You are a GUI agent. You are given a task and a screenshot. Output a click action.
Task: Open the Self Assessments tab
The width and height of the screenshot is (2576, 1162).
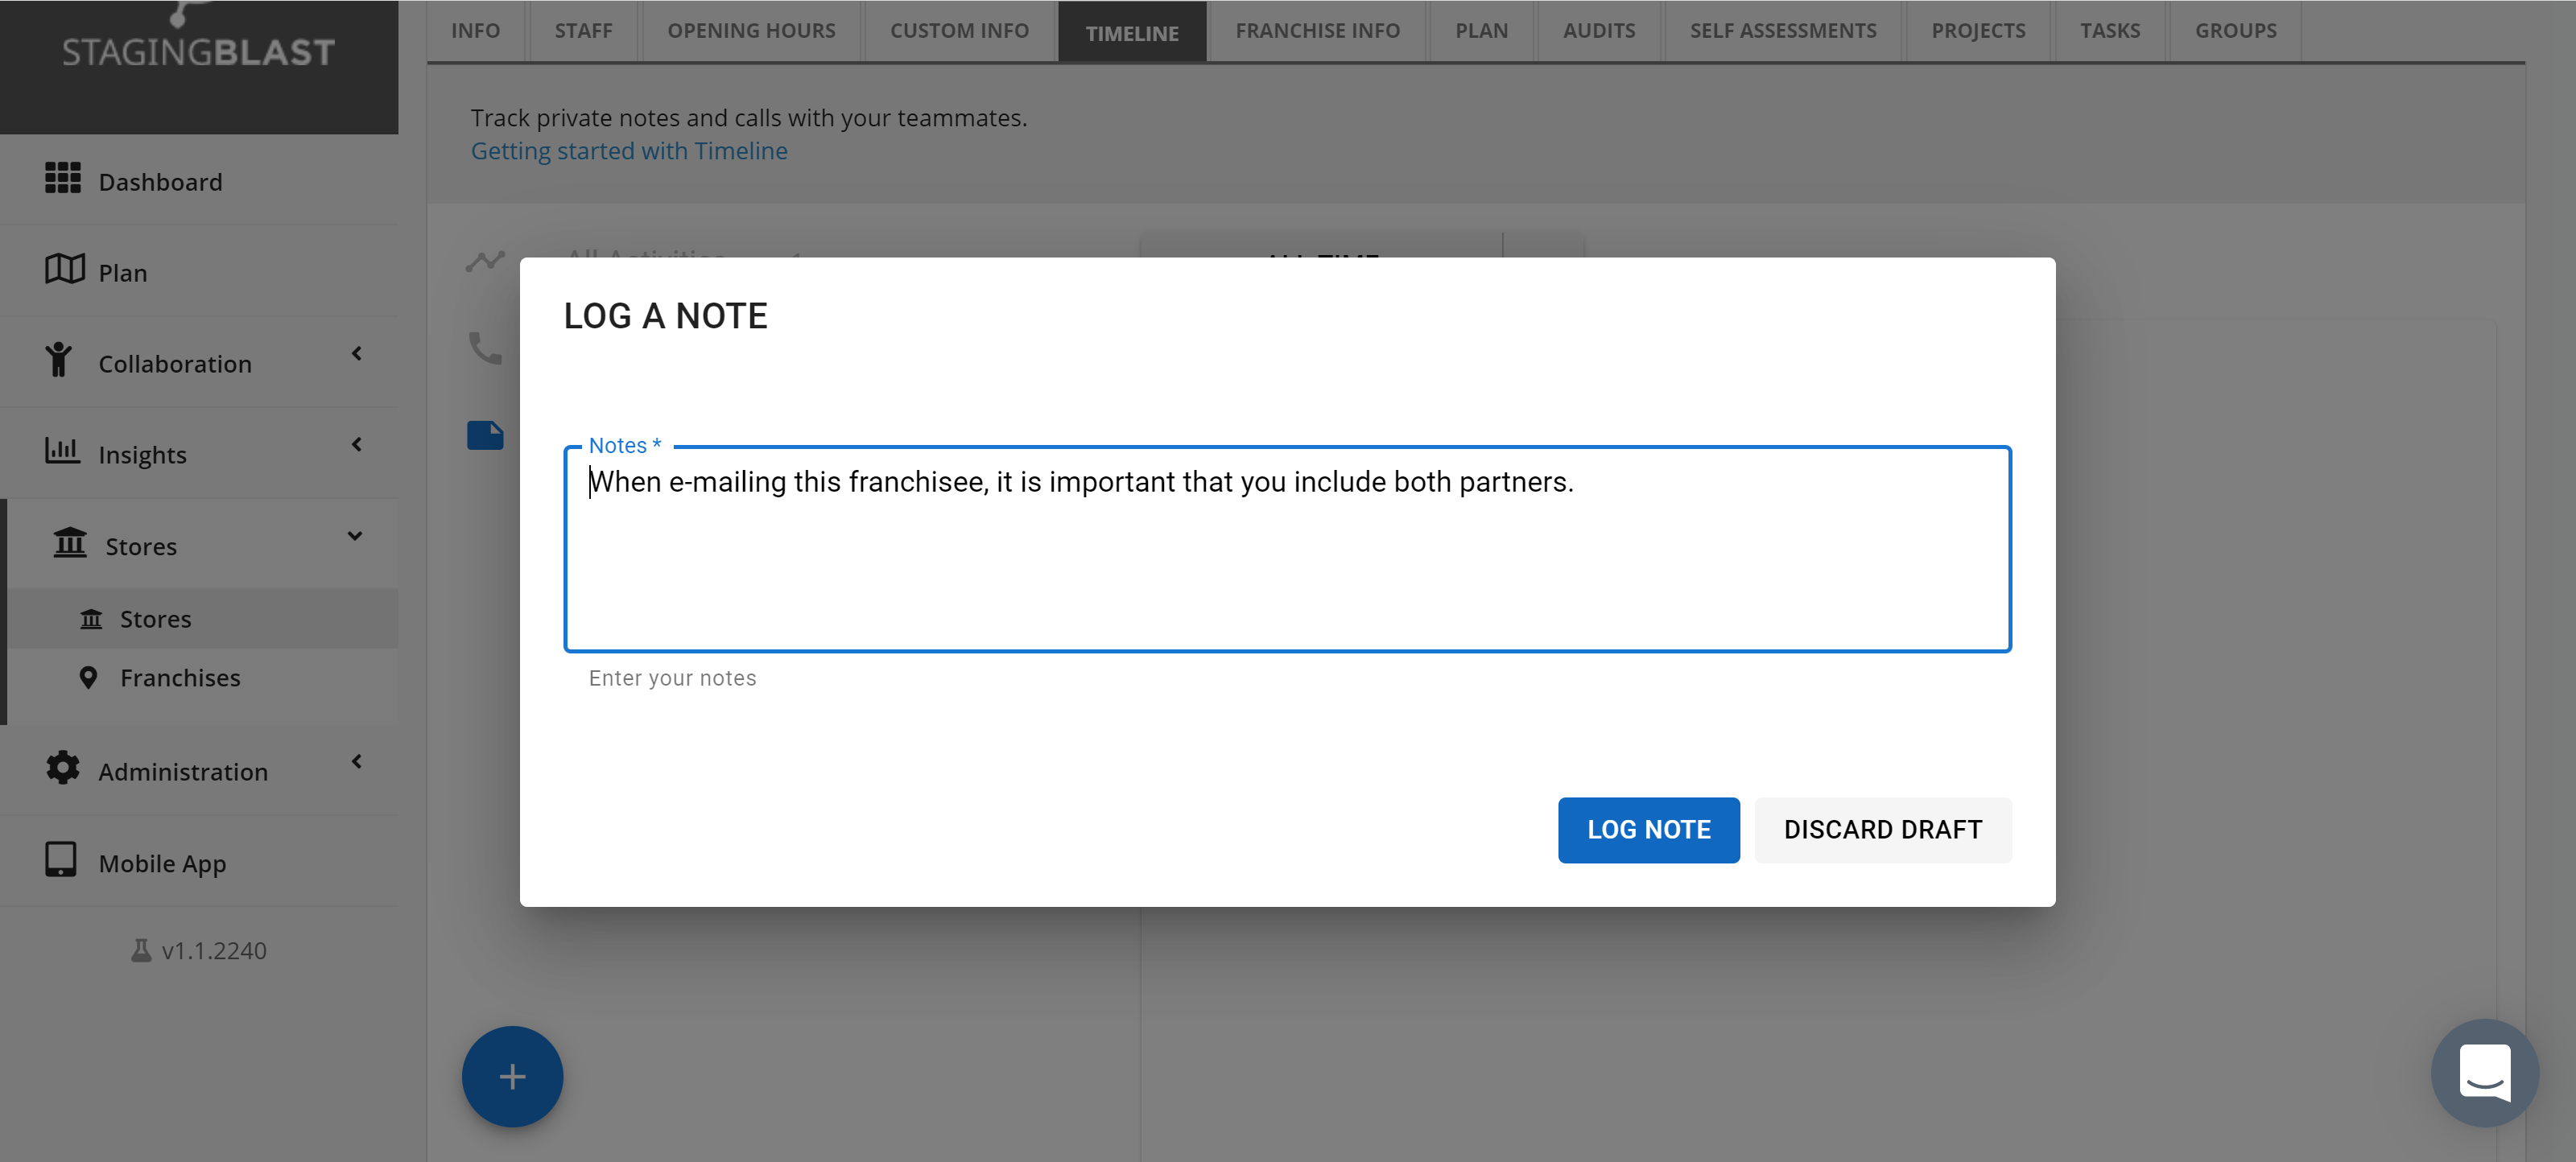(1782, 31)
